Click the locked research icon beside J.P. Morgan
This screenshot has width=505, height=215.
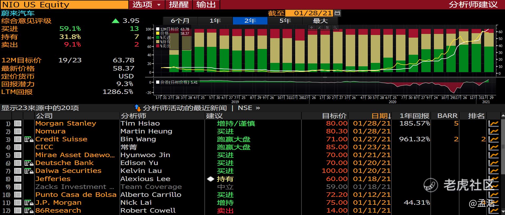click(29, 203)
